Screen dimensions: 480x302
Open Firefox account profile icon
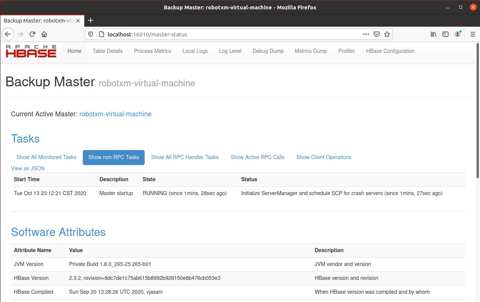tap(458, 34)
